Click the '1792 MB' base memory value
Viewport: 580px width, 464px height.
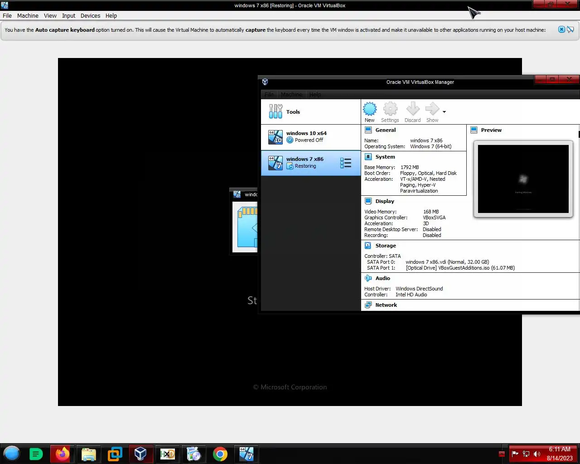[410, 167]
